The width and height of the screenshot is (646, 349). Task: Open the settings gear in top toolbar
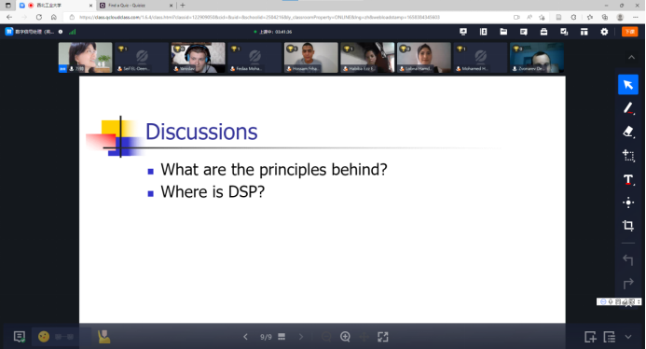[x=604, y=32]
